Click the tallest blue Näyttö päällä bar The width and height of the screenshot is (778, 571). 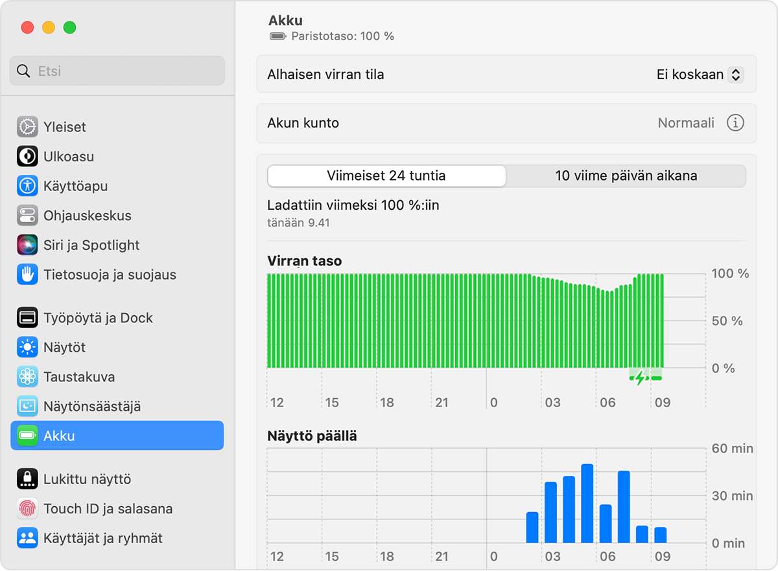pos(587,504)
